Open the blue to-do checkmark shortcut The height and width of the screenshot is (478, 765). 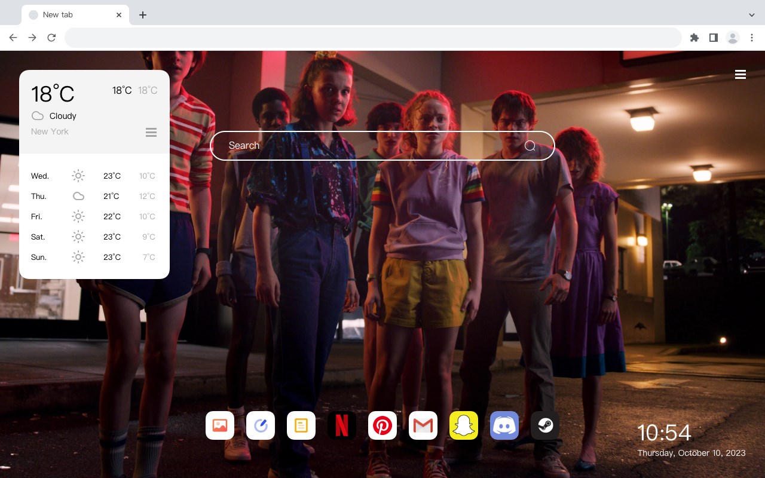point(261,425)
